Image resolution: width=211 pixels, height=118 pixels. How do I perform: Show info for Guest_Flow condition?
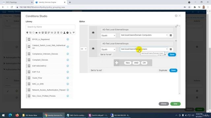(x=68, y=78)
